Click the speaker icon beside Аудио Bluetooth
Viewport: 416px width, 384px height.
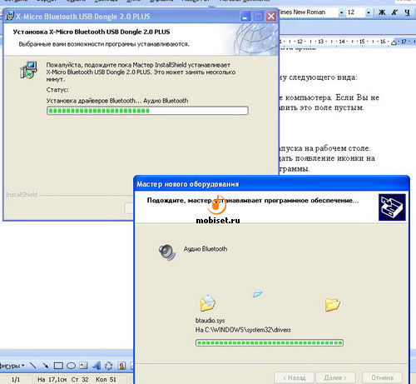(167, 252)
